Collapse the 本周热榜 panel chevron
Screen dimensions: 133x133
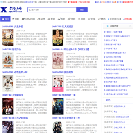130,26
